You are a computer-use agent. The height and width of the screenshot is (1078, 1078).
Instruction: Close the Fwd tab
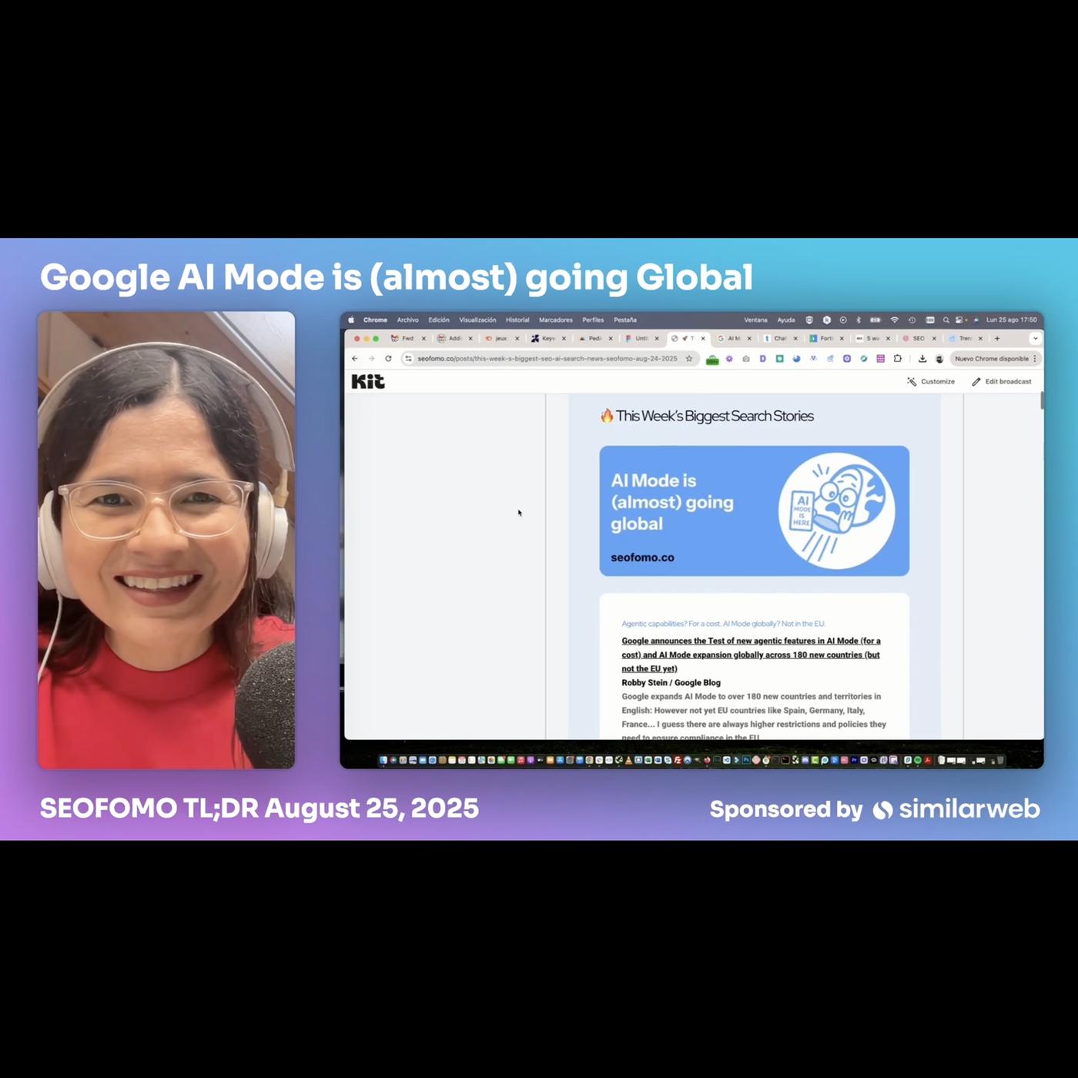[x=423, y=338]
